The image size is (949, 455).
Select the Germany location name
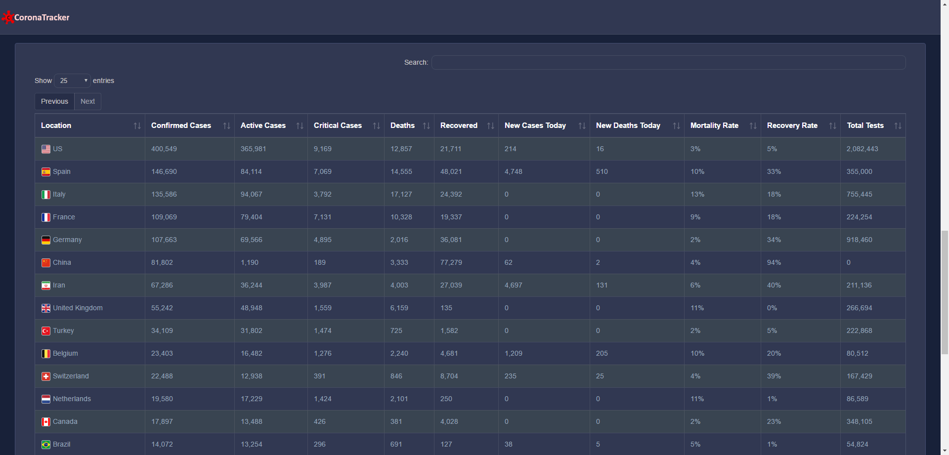(x=67, y=240)
